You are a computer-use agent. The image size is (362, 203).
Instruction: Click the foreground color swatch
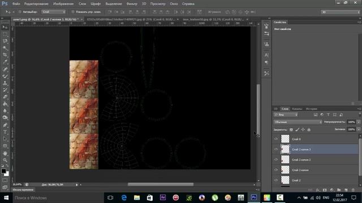3,171
